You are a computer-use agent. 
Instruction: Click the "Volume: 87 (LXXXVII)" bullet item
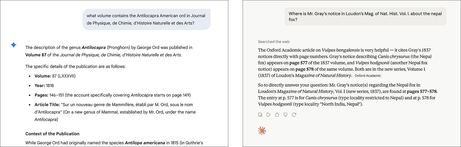pos(55,76)
